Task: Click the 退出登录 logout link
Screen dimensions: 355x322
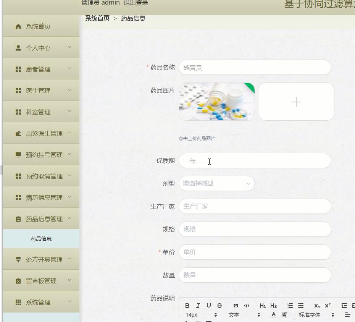Action: click(136, 2)
